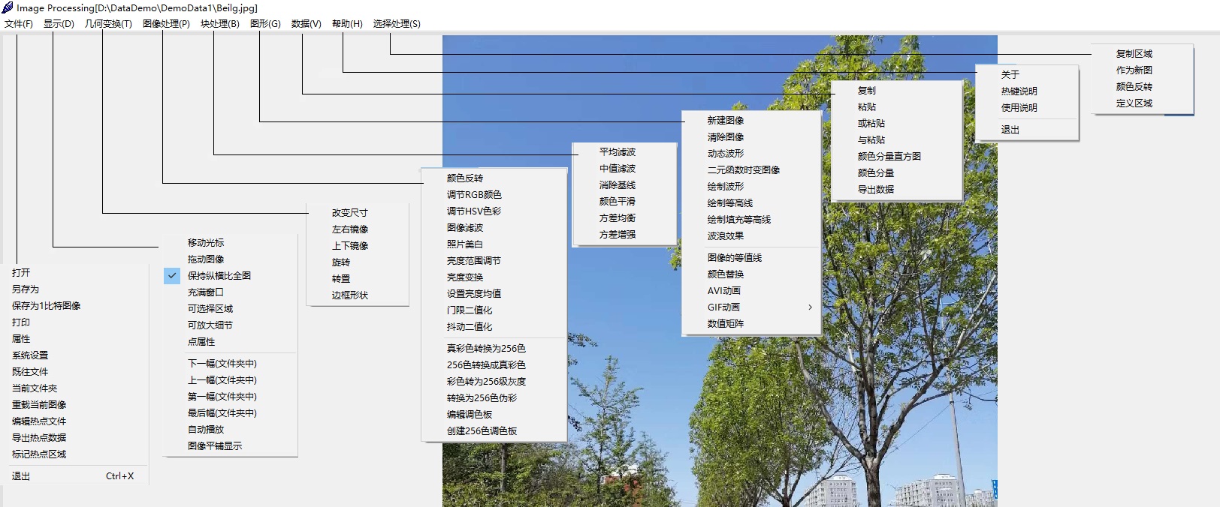This screenshot has height=507, width=1220.
Task: Expand the GIF动画 submenu arrow
Action: (x=810, y=307)
